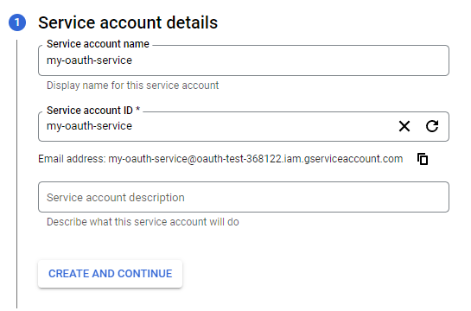Regenerate the Service account ID

[x=432, y=126]
